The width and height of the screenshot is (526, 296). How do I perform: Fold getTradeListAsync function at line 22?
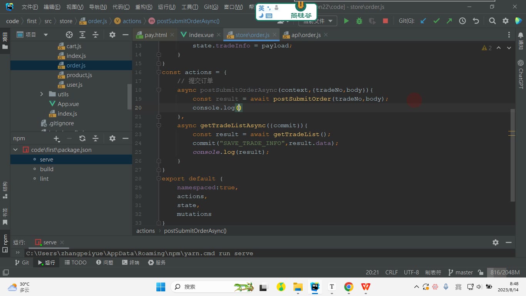click(159, 125)
